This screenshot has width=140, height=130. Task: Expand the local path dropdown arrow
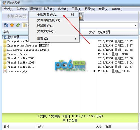pos(136,25)
